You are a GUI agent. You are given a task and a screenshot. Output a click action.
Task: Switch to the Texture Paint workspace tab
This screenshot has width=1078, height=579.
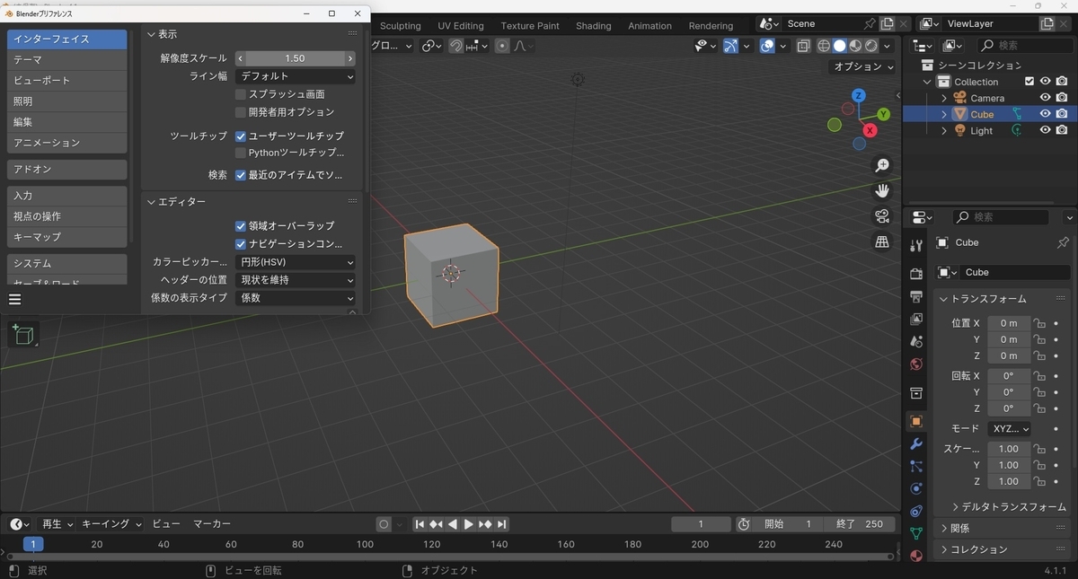pos(530,26)
